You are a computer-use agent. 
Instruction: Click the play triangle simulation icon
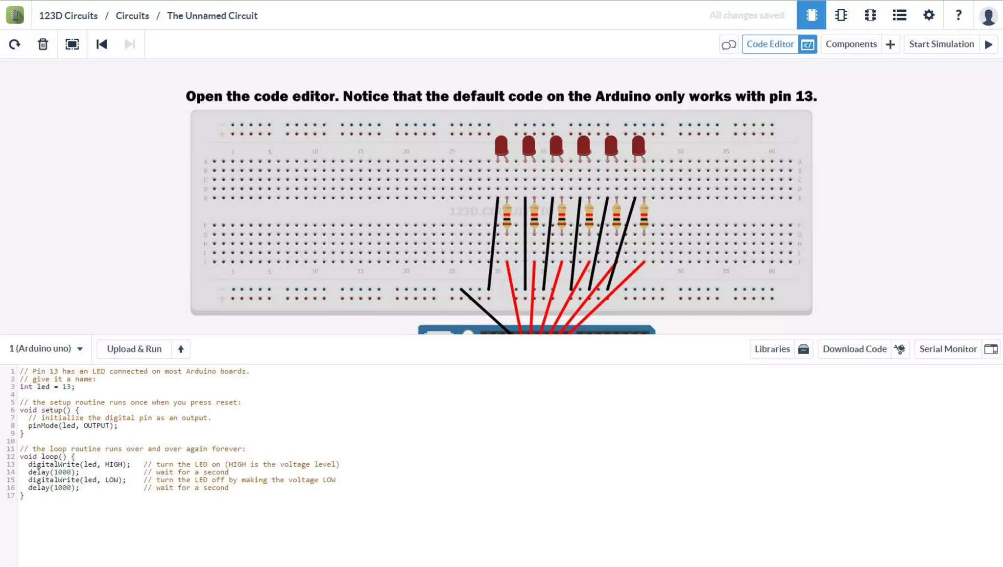tap(989, 45)
